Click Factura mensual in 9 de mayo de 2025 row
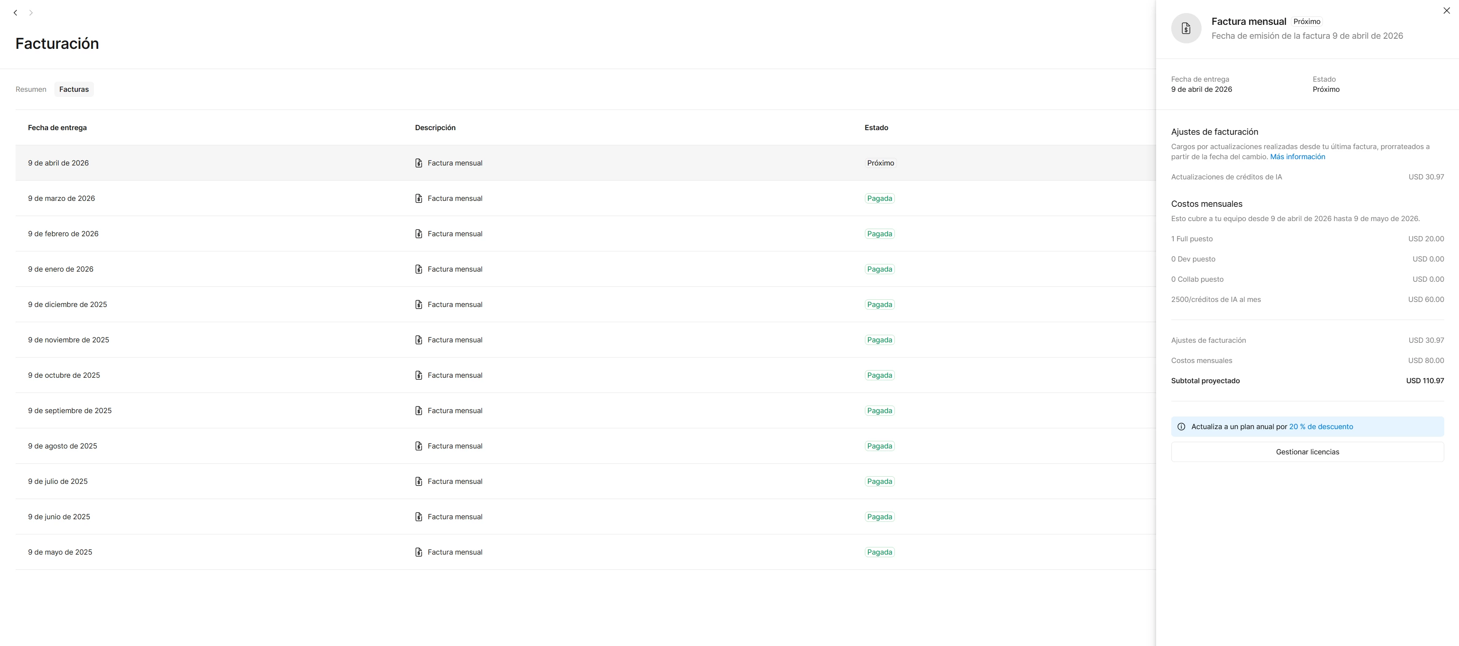The image size is (1459, 646). 454,552
